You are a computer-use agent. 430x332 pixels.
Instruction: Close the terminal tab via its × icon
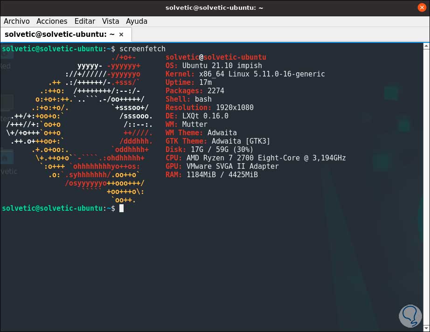(121, 34)
